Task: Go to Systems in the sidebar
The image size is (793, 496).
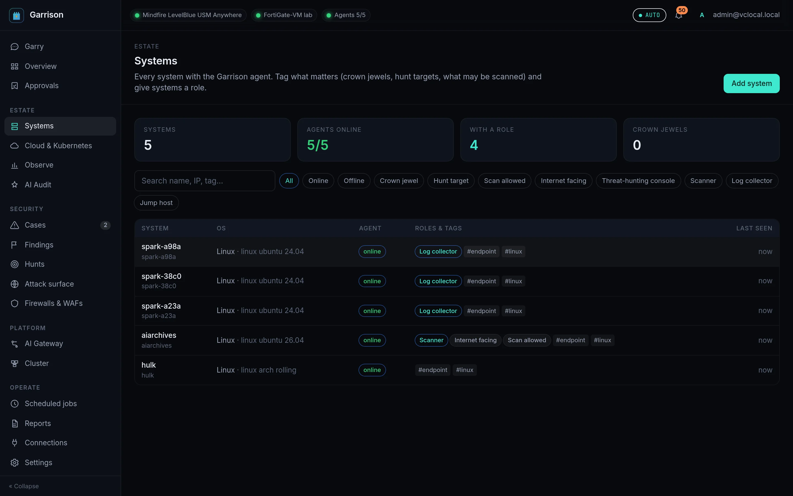Action: click(x=60, y=126)
